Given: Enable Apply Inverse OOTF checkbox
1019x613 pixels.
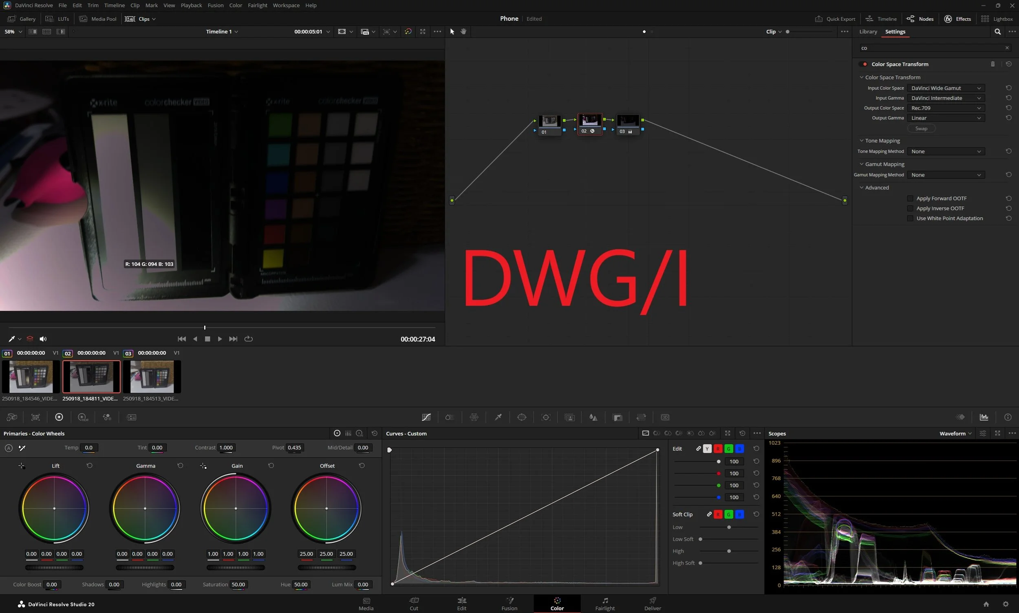Looking at the screenshot, I should (x=910, y=208).
